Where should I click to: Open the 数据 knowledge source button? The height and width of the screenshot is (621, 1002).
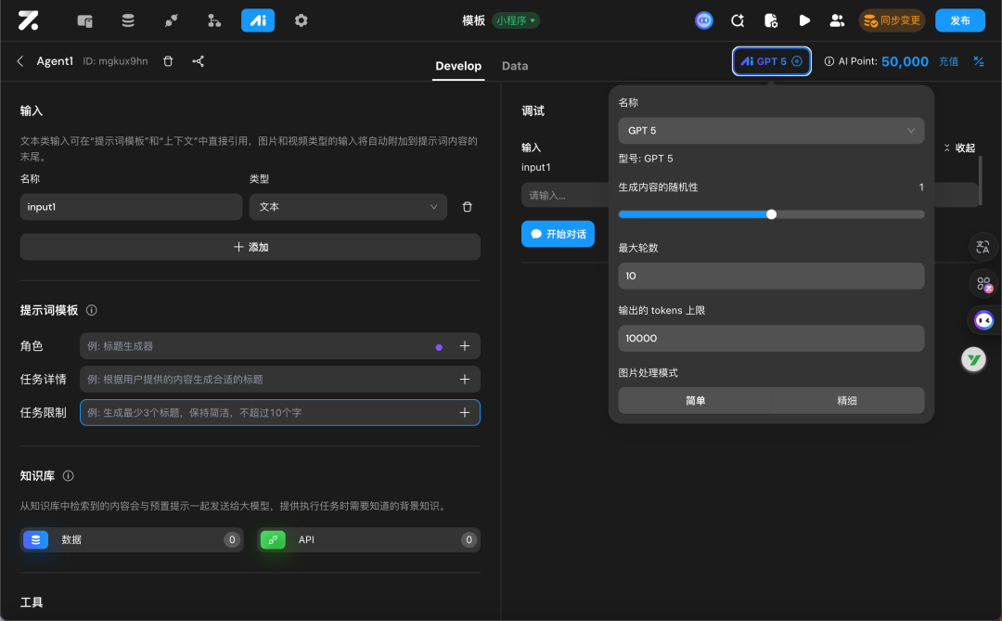coord(132,539)
